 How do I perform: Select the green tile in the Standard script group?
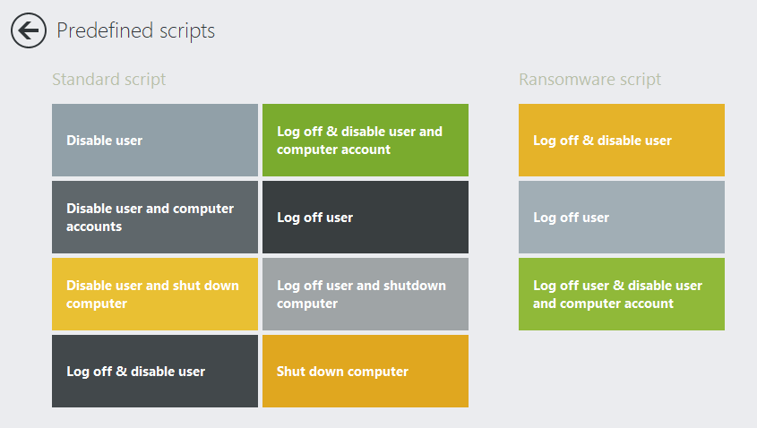[365, 141]
